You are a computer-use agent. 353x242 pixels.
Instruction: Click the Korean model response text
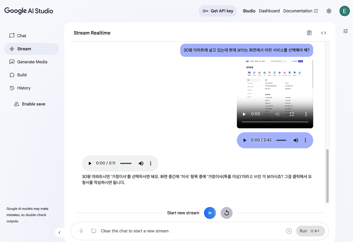click(x=197, y=180)
